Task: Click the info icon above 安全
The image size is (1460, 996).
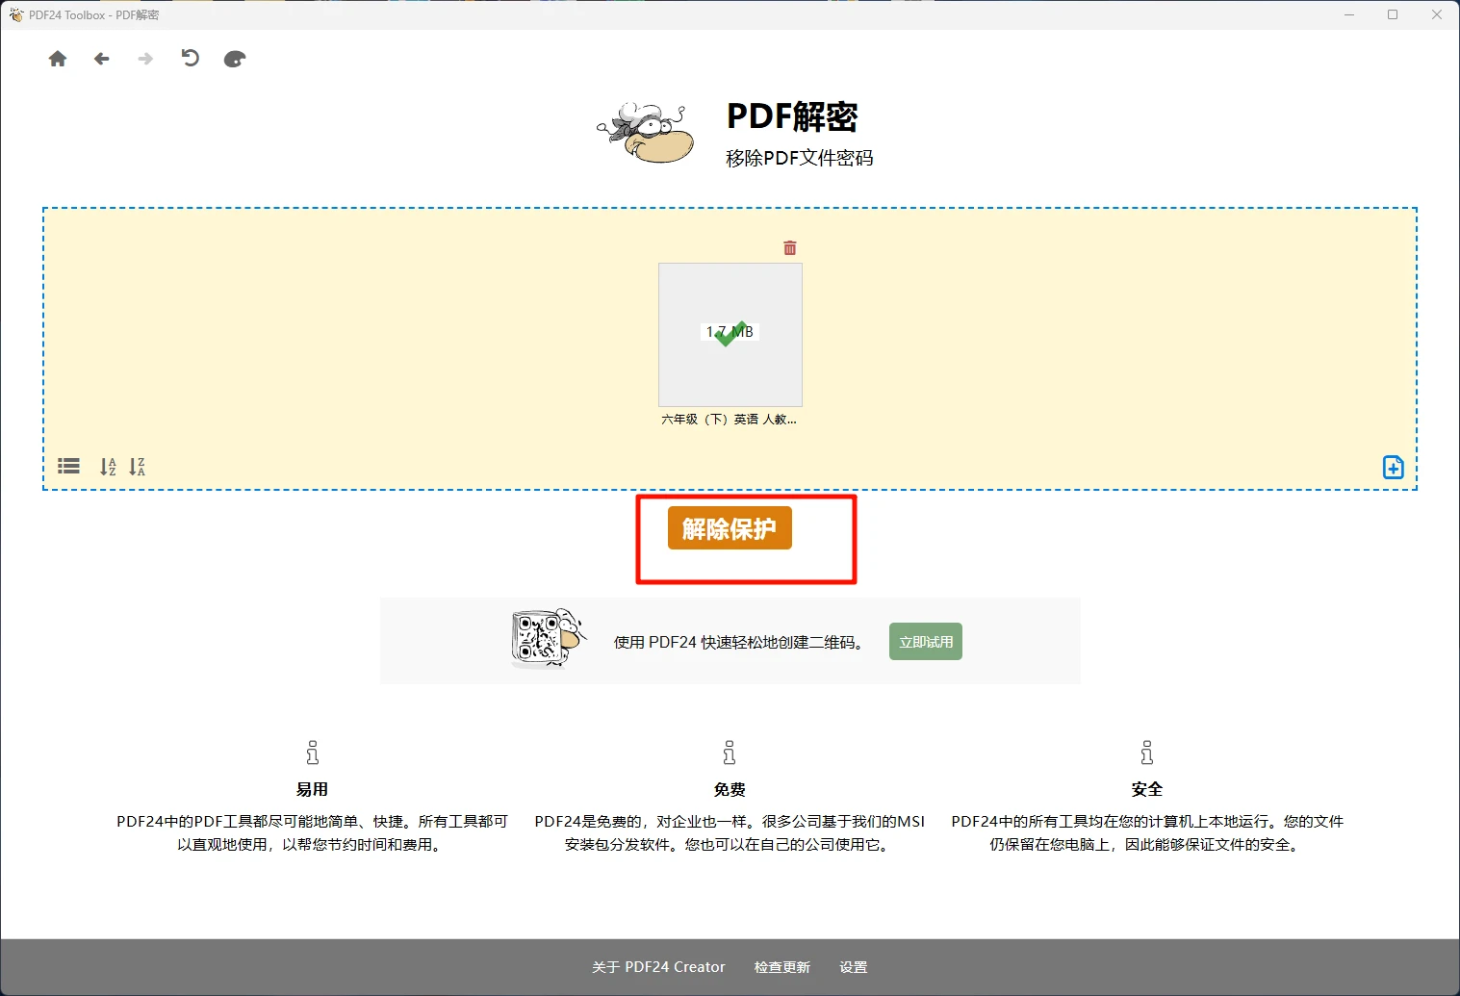Action: pyautogui.click(x=1146, y=753)
